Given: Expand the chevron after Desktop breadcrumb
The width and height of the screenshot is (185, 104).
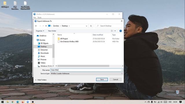Looking at the screenshot, I should [69, 26].
